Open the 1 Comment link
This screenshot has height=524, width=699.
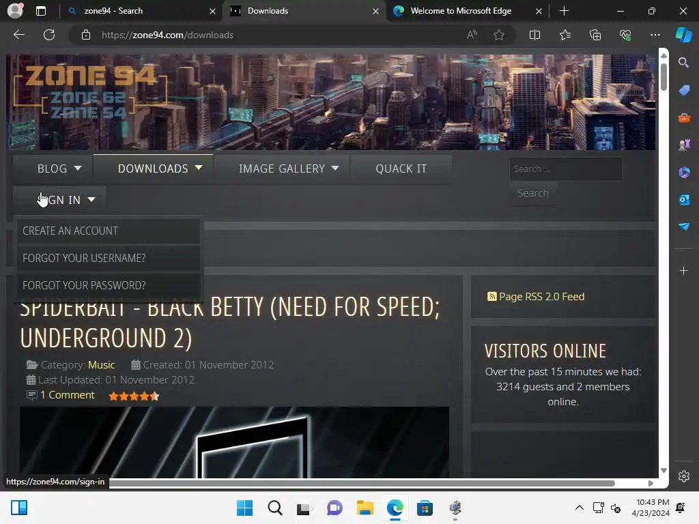pyautogui.click(x=68, y=395)
